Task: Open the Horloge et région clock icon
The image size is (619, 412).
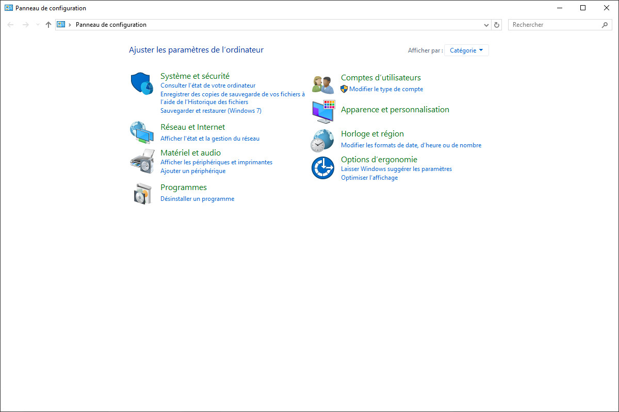Action: [322, 141]
